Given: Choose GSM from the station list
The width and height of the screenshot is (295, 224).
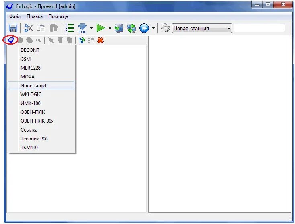Looking at the screenshot, I should (x=41, y=59).
